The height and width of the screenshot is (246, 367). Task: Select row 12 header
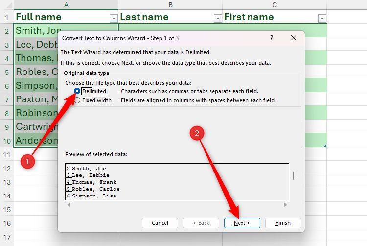pyautogui.click(x=7, y=168)
